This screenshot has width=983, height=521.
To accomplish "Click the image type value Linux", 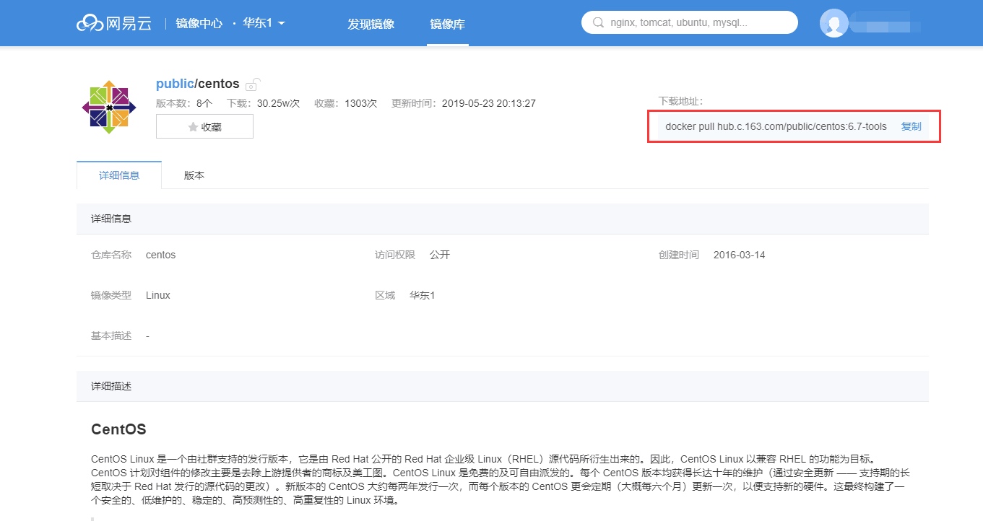I will click(158, 295).
